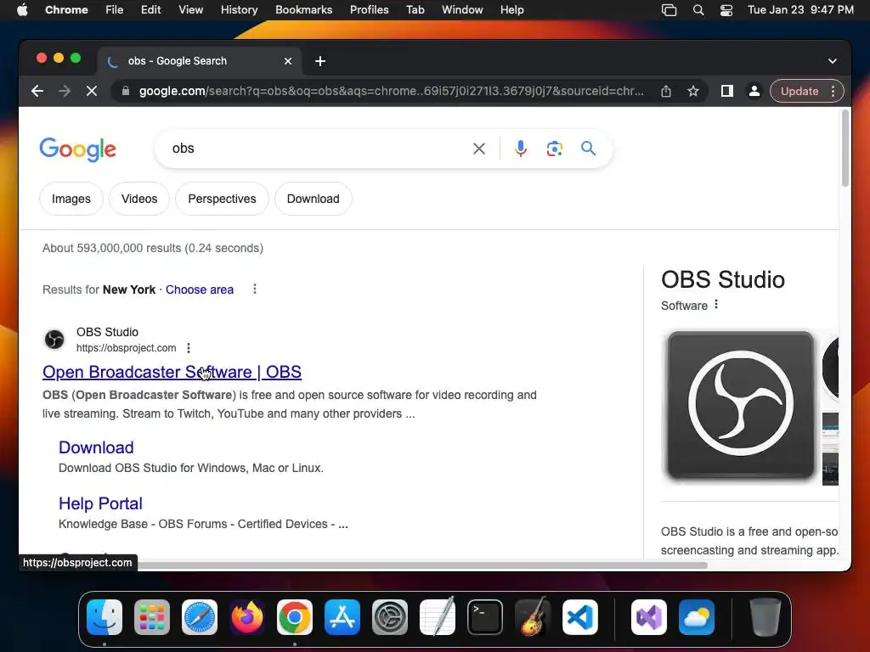Open a new tab with plus

[x=320, y=61]
